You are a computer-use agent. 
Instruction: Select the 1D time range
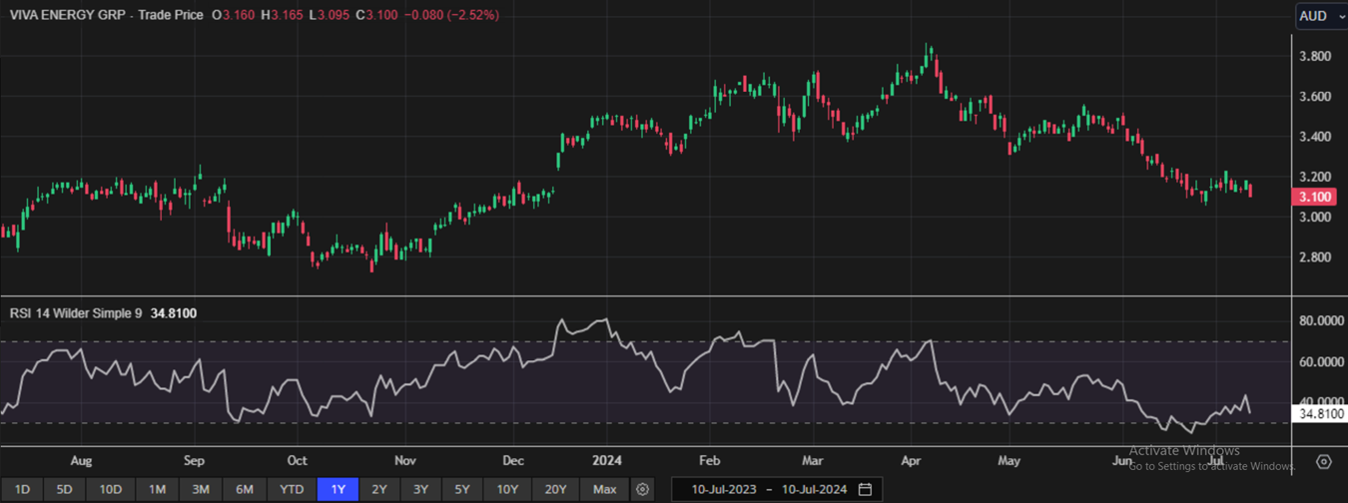point(22,489)
